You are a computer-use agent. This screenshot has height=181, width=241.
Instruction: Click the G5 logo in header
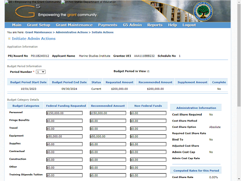25,12
